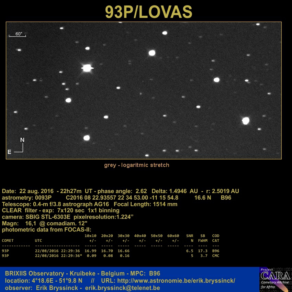
Task: Click the erik.bryssinck@telenet.be email address
Action: [122, 288]
